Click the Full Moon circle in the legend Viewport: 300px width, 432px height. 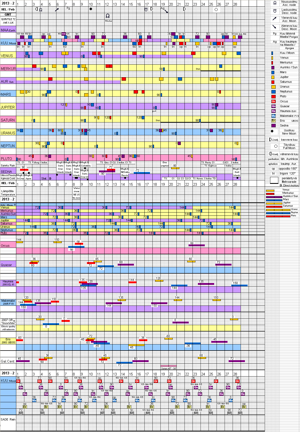pos(276,146)
